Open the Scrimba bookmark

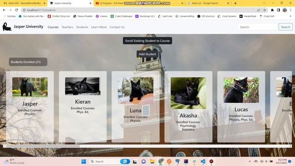coord(10,16)
